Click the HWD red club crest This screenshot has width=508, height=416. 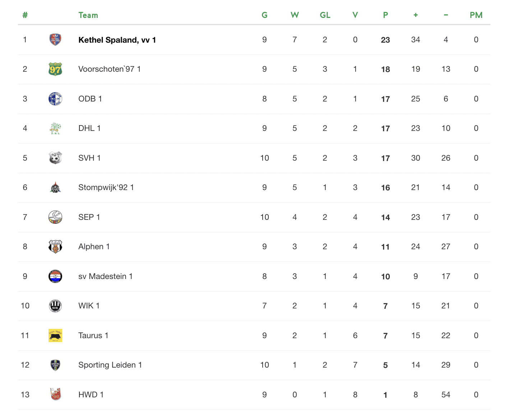pyautogui.click(x=55, y=394)
